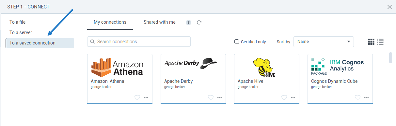Viewport: 396px width, 126px height.
Task: Click the Search connections field
Action: [x=139, y=42]
